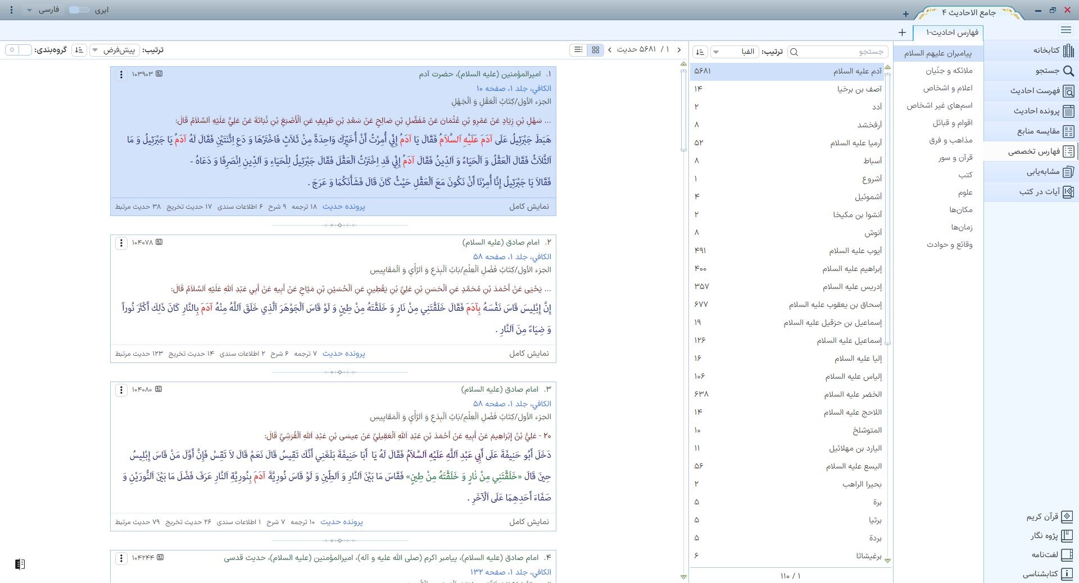
Task: Open options menu of hadith number 2
Action: point(121,242)
